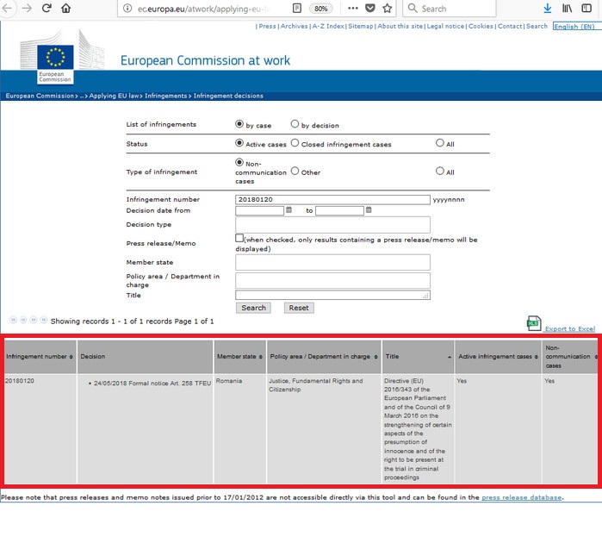Click 'Applying EU law' breadcrumb
The image size is (602, 543).
pyautogui.click(x=114, y=96)
